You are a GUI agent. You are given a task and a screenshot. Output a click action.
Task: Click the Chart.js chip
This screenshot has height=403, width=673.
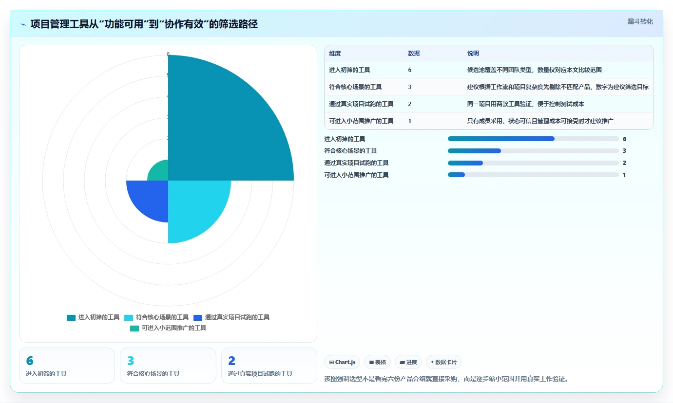click(x=342, y=362)
